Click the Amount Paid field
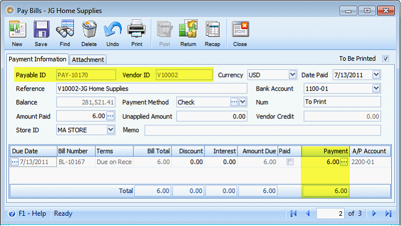Image resolution: width=401 pixels, height=226 pixels. pyautogui.click(x=81, y=116)
